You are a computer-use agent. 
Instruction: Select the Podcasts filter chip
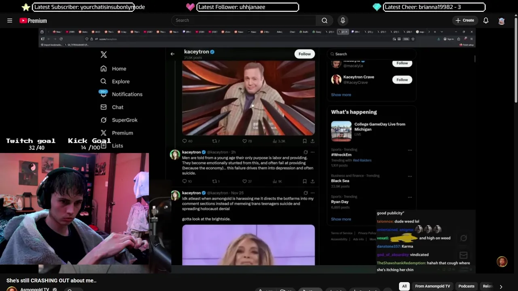tap(466, 286)
